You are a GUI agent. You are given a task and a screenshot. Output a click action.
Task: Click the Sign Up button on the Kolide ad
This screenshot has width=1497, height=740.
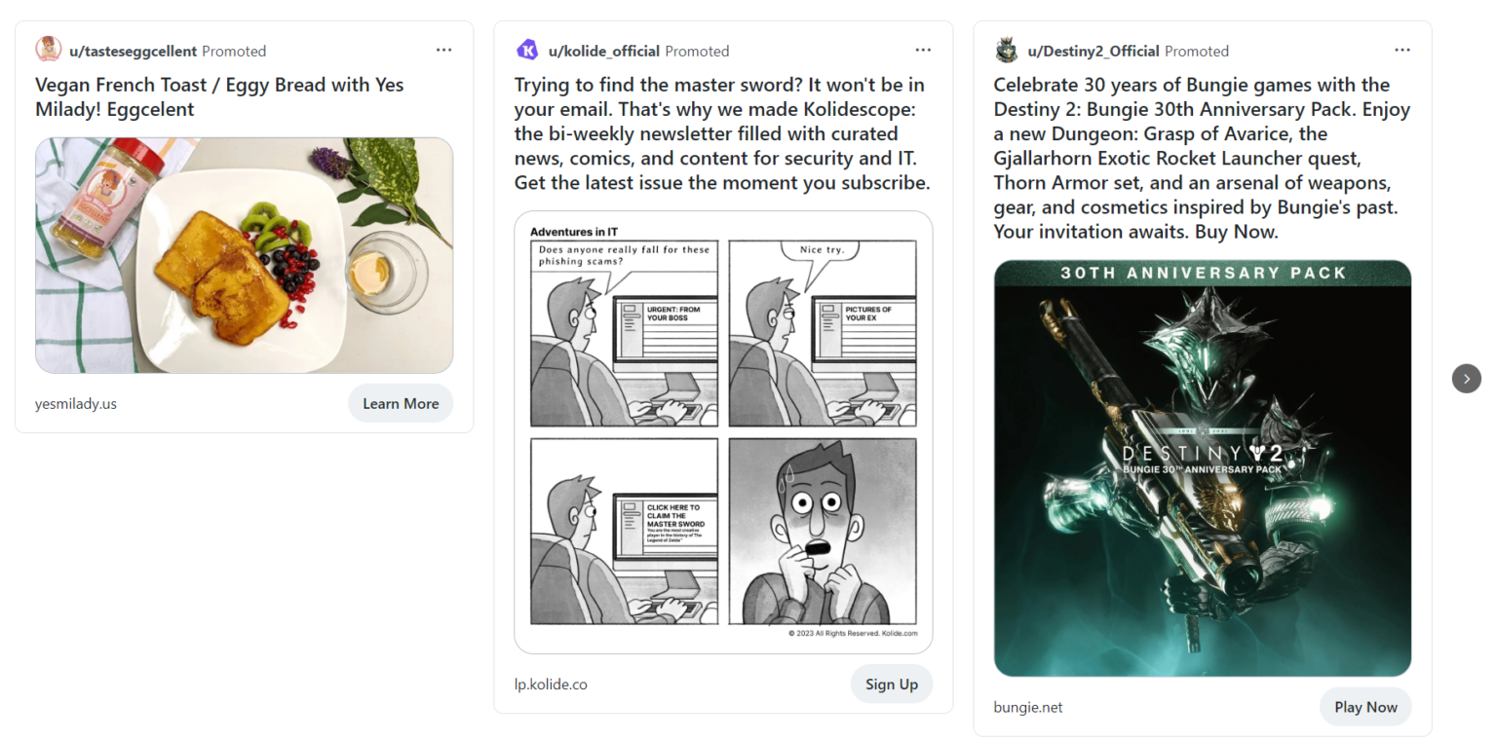pos(891,684)
